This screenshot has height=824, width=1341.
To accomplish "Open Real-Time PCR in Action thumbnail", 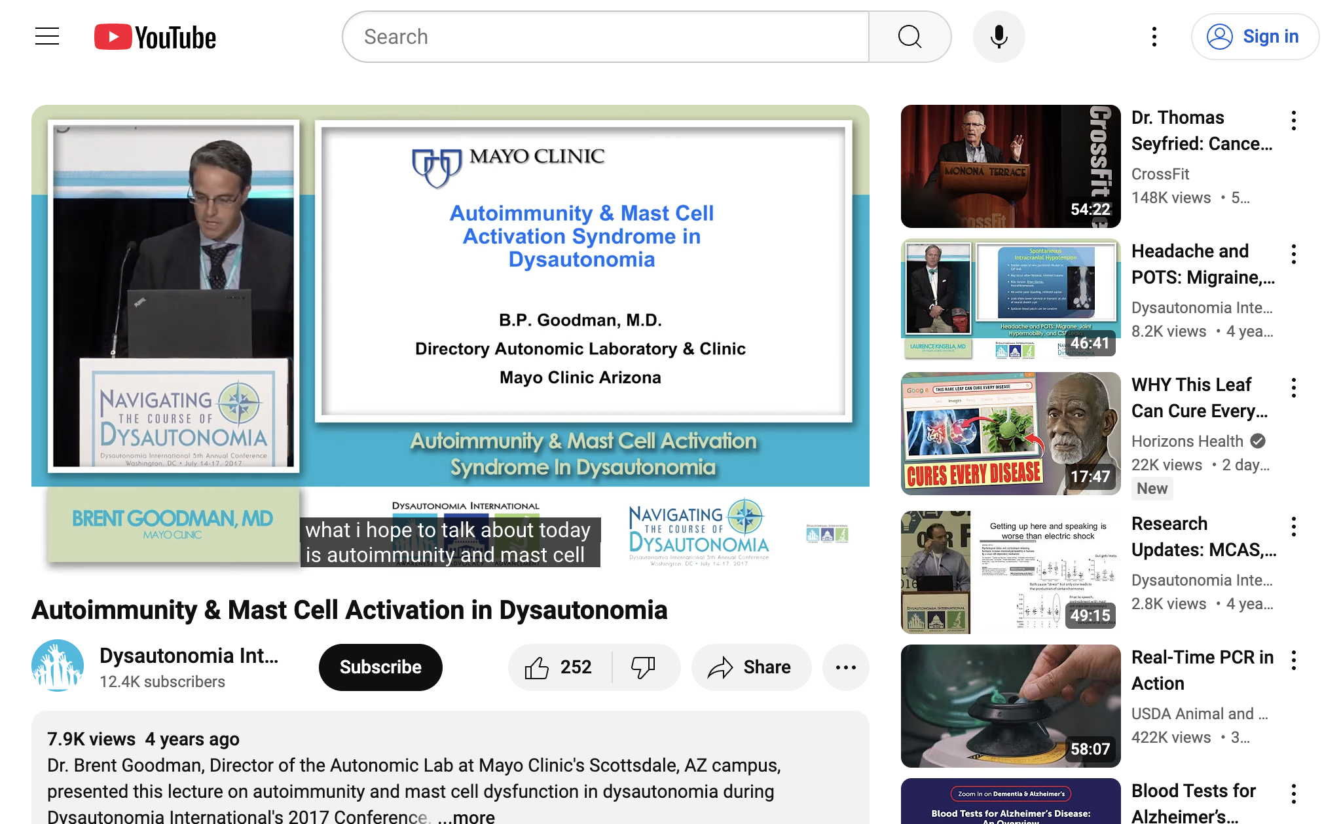I will coord(1010,706).
